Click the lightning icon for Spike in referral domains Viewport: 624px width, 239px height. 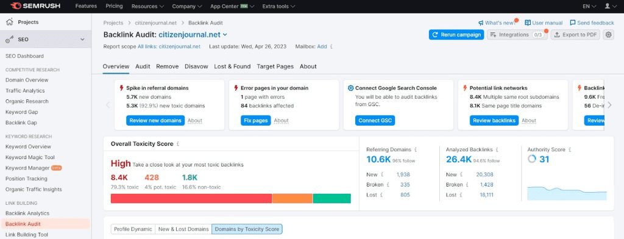pyautogui.click(x=121, y=88)
